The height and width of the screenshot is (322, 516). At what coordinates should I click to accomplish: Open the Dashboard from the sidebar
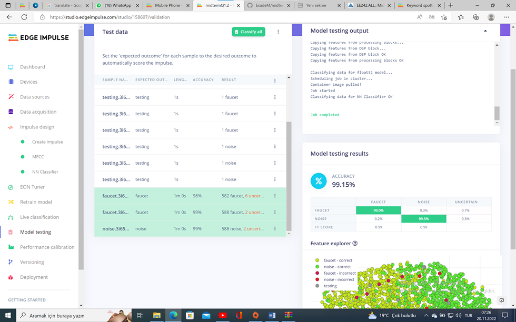[33, 66]
